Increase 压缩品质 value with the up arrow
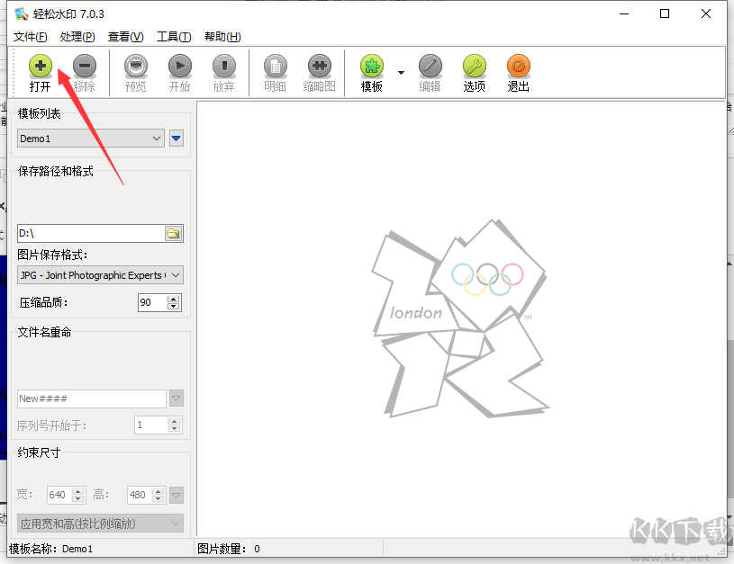The width and height of the screenshot is (734, 564). 174,299
